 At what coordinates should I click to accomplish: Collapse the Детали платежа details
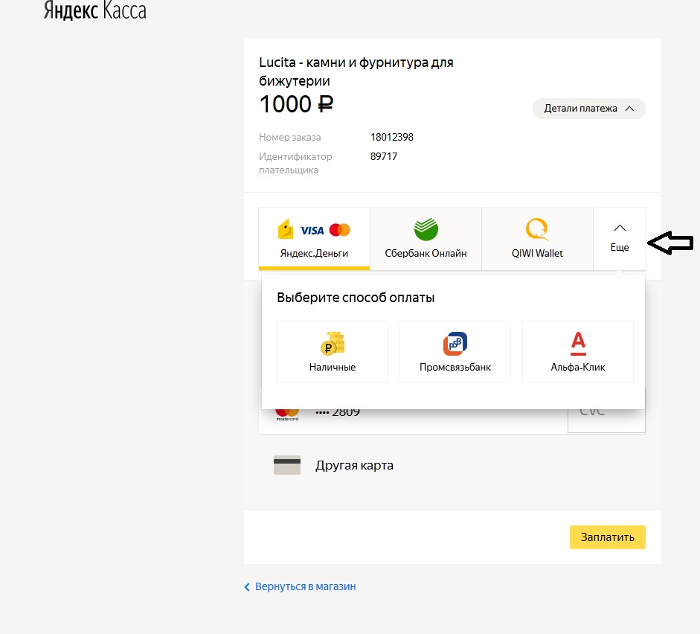[588, 109]
